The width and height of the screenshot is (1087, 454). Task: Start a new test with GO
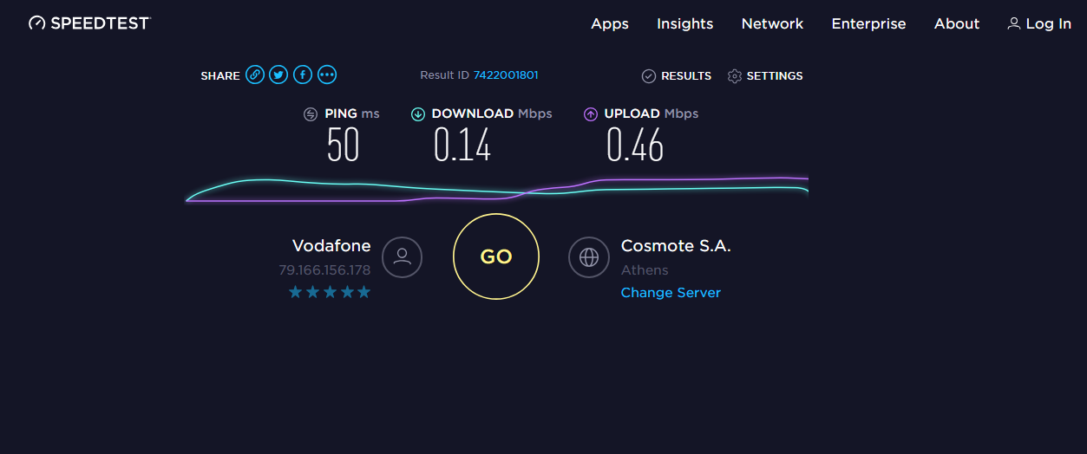496,256
